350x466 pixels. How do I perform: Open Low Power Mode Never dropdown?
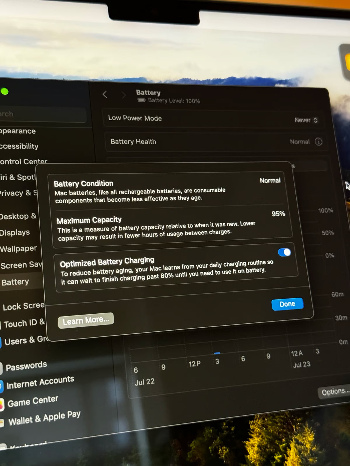coord(306,120)
